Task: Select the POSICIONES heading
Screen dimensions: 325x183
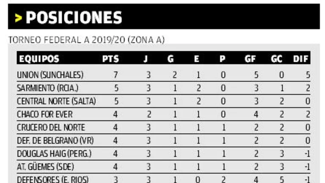Action: (x=74, y=18)
